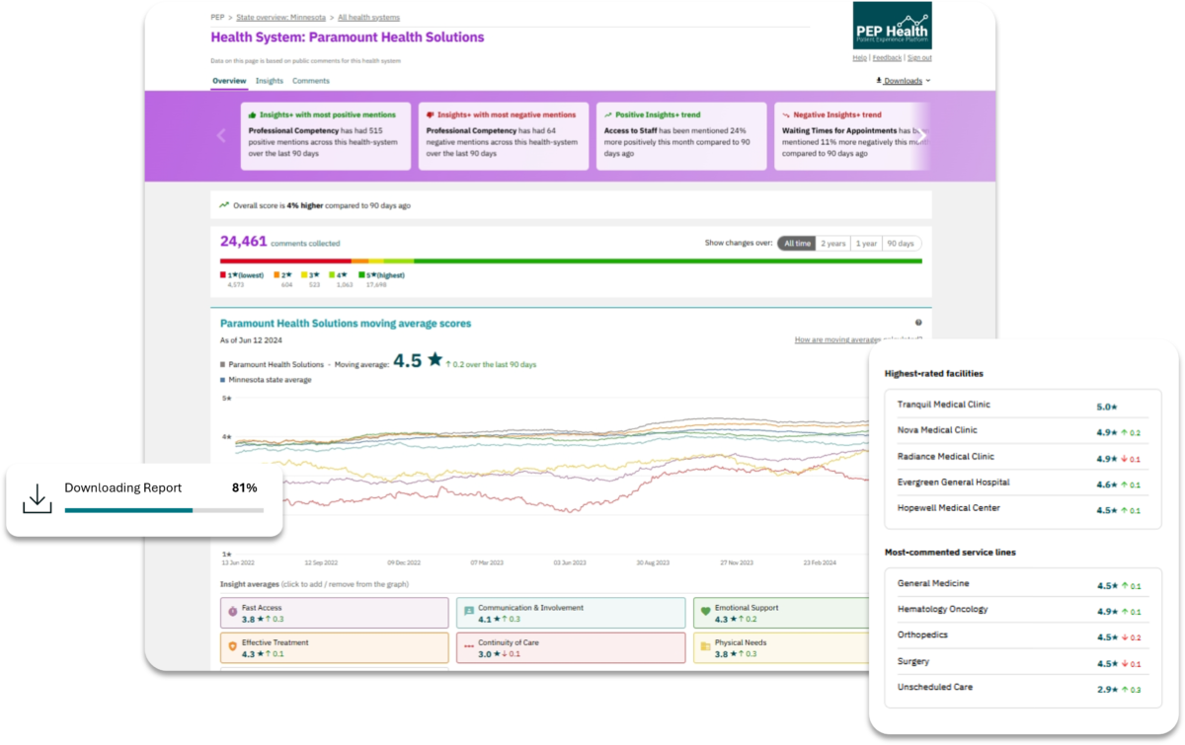
Task: Click the help question mark above the chart
Action: coord(918,323)
